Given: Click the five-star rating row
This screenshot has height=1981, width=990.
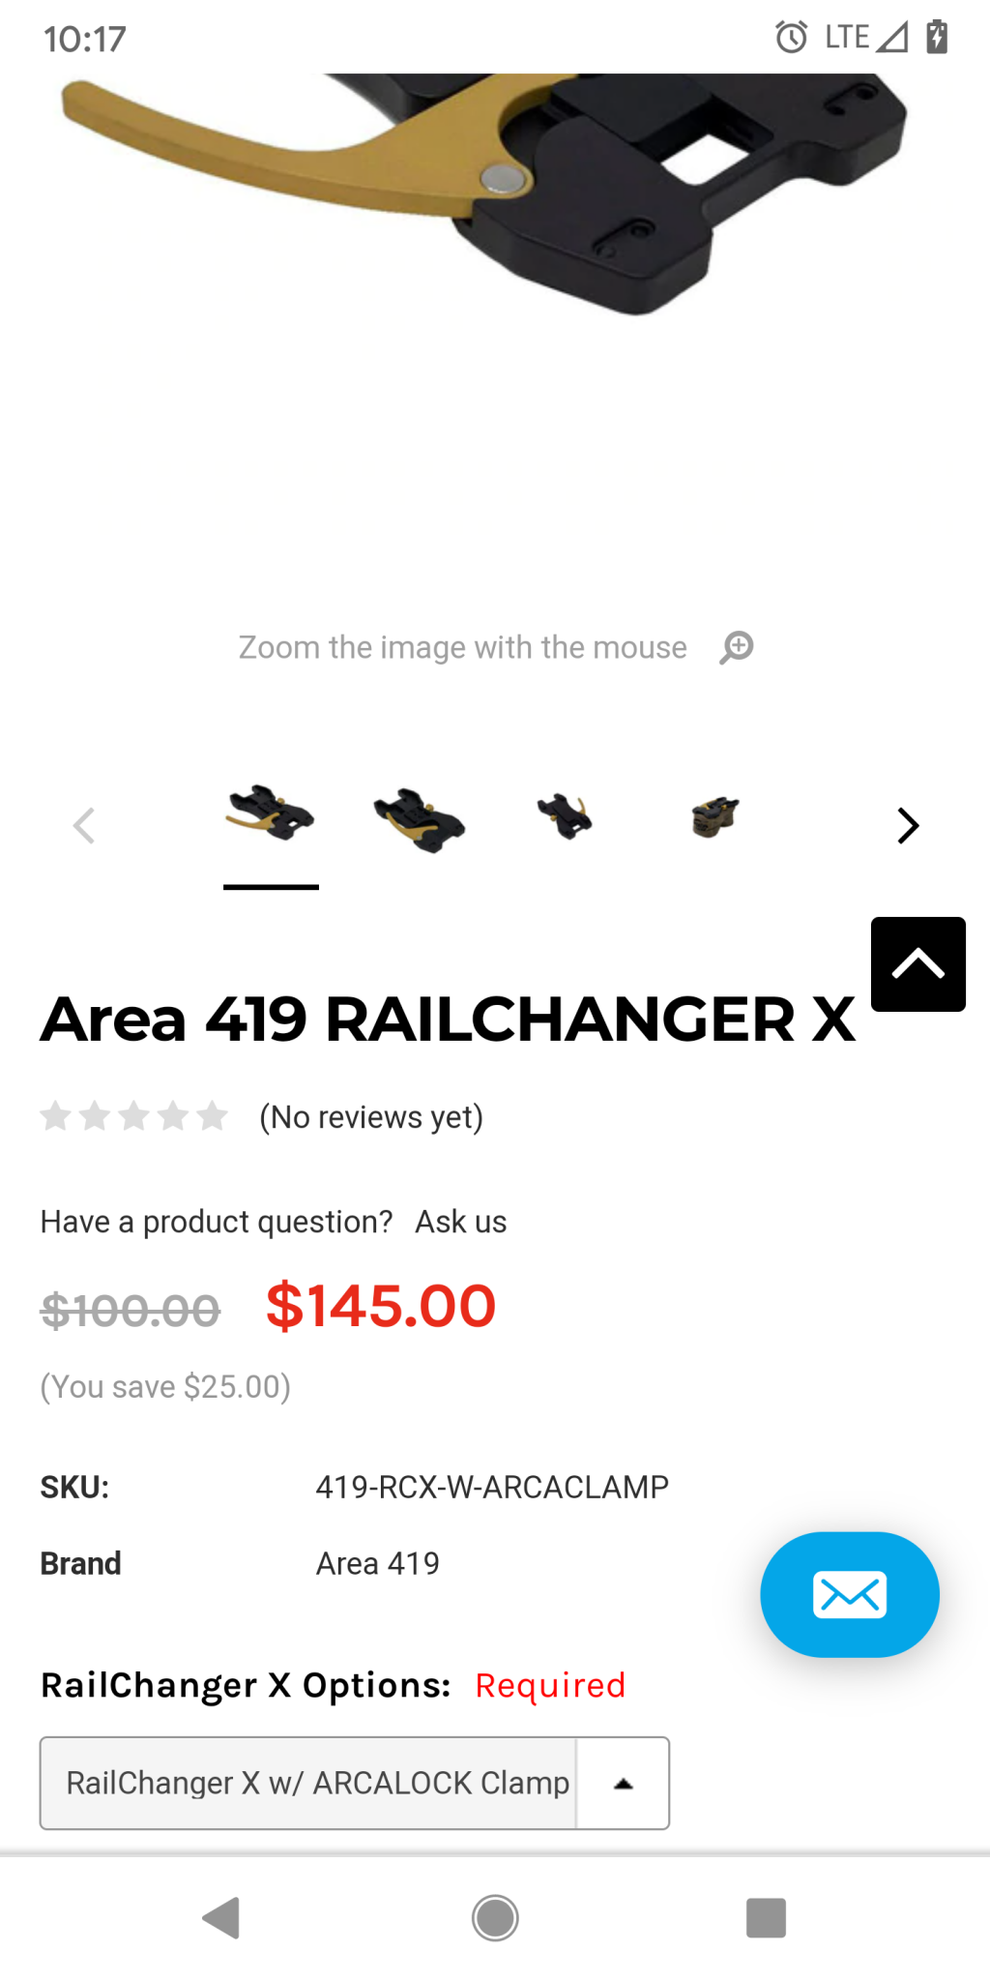Looking at the screenshot, I should pyautogui.click(x=133, y=1116).
